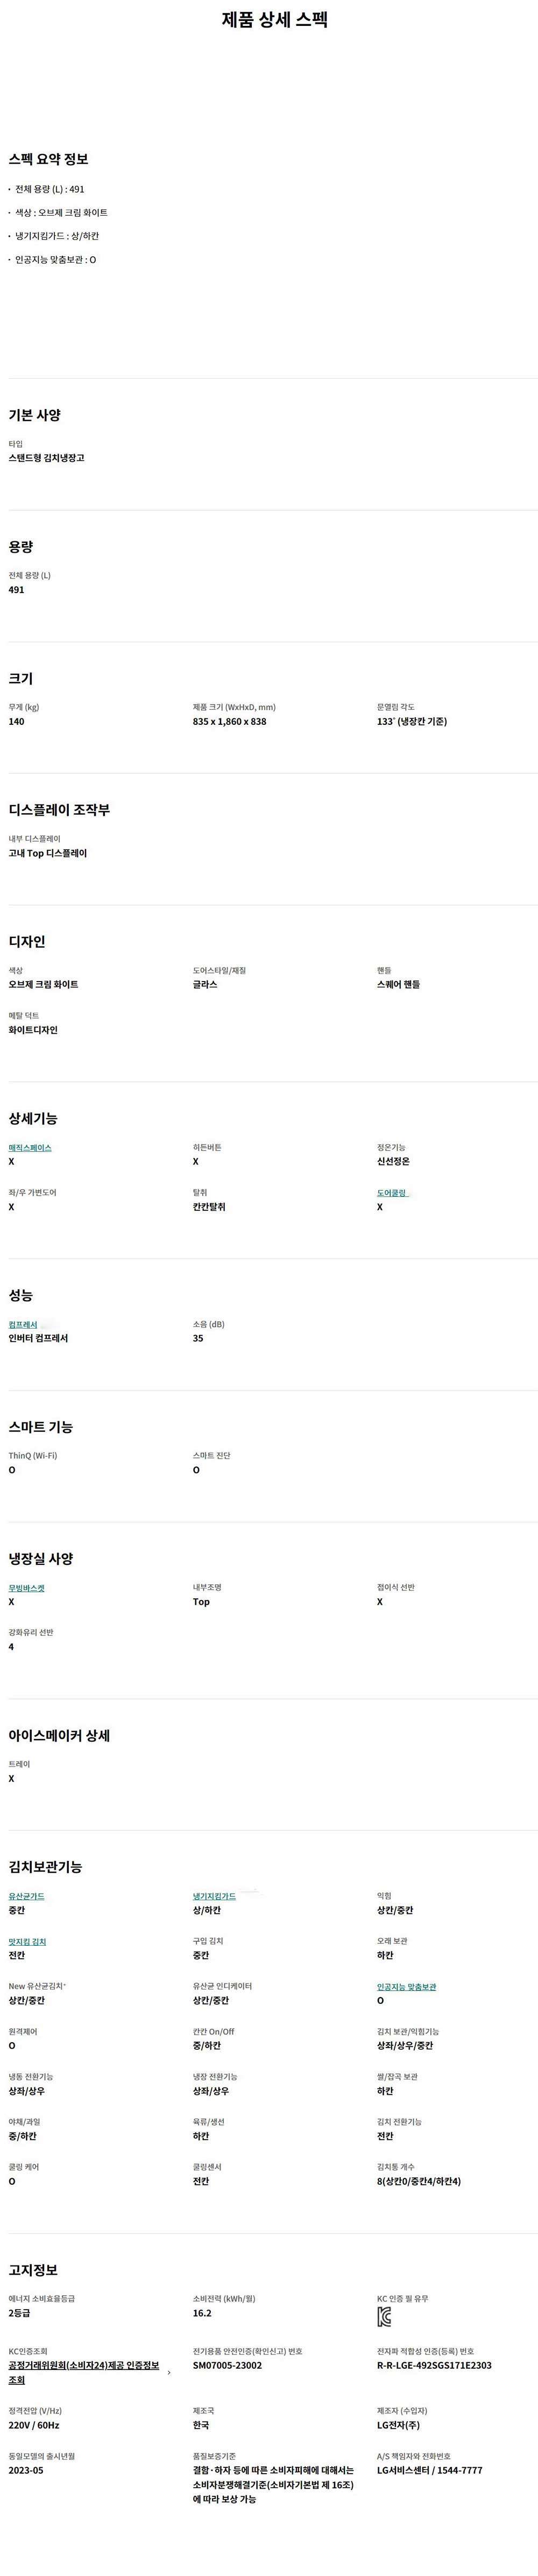Open the 매직스페이스 glossary link
The width and height of the screenshot is (538, 2576).
click(30, 1147)
